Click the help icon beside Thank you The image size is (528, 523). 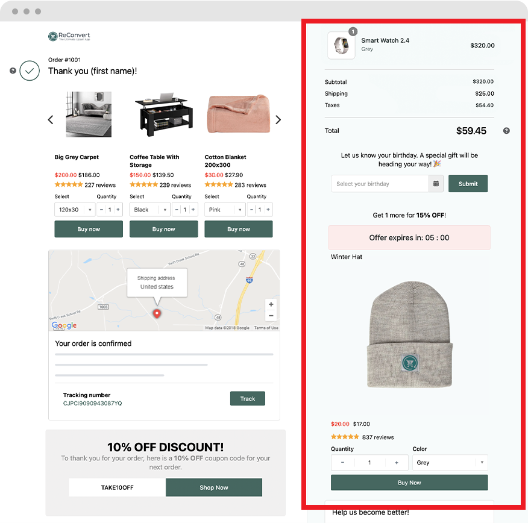coord(13,70)
